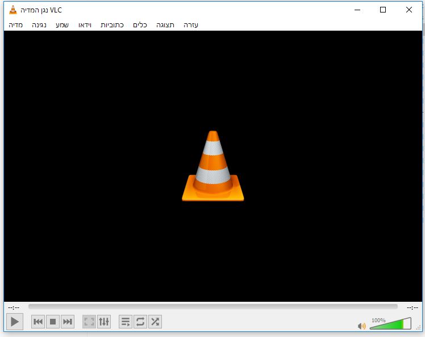Toggle the elapsed time display on the left
The width and height of the screenshot is (425, 337).
14,307
